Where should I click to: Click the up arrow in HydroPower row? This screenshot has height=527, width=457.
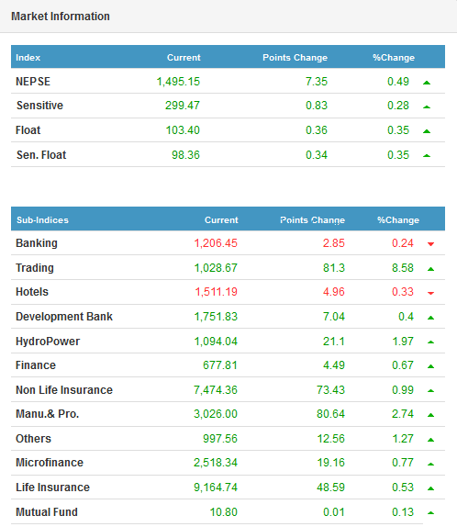coord(430,342)
